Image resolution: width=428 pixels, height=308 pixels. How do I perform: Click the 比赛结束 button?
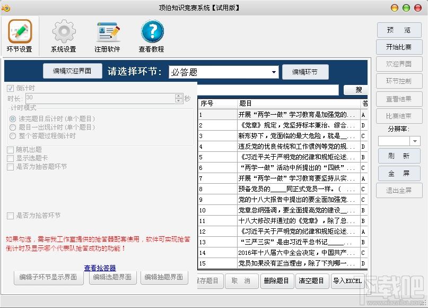click(399, 116)
